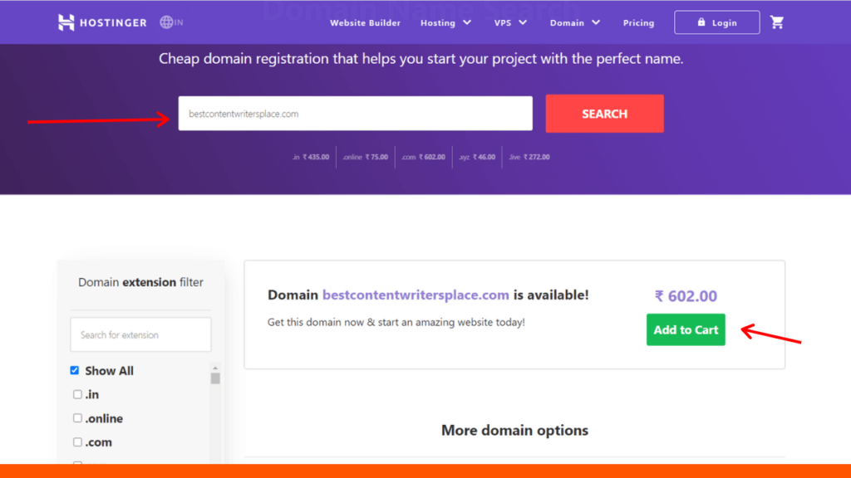This screenshot has width=851, height=478.
Task: Click the More domain options heading
Action: tap(514, 431)
